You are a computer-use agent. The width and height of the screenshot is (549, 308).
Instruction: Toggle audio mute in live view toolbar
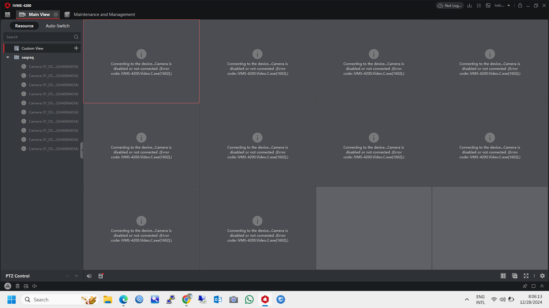tap(89, 276)
